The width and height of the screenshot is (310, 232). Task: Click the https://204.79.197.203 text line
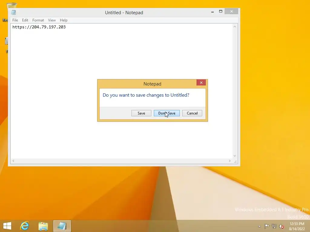tap(39, 27)
